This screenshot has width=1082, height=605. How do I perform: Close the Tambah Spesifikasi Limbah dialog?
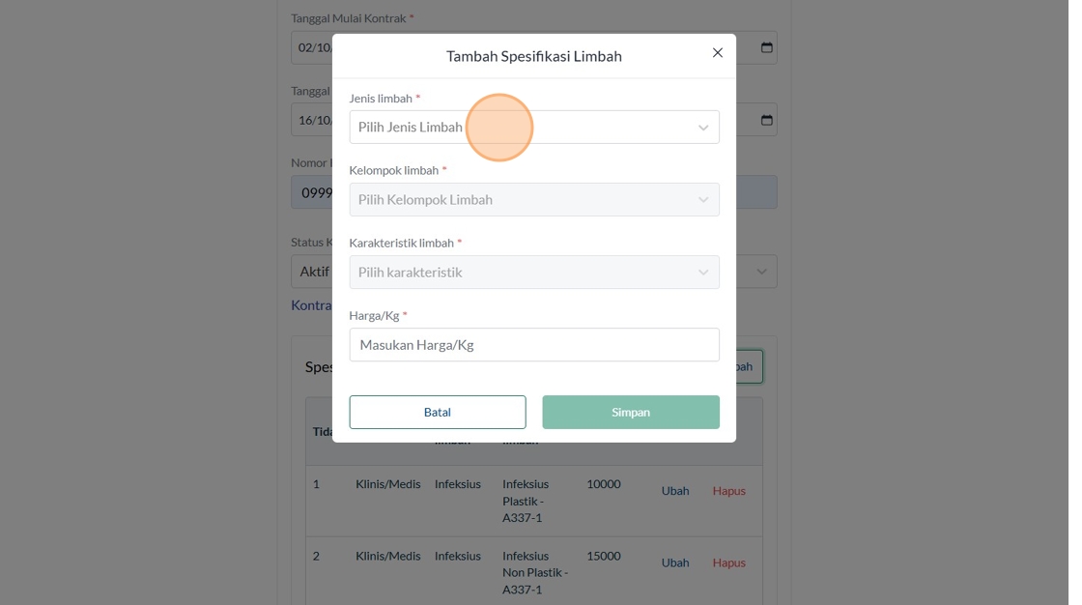(717, 53)
